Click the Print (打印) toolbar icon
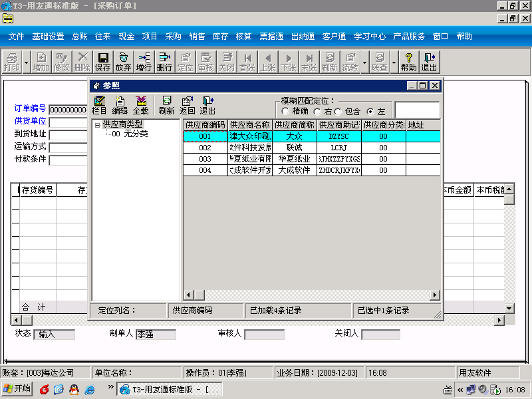This screenshot has height=399, width=532. click(x=12, y=62)
